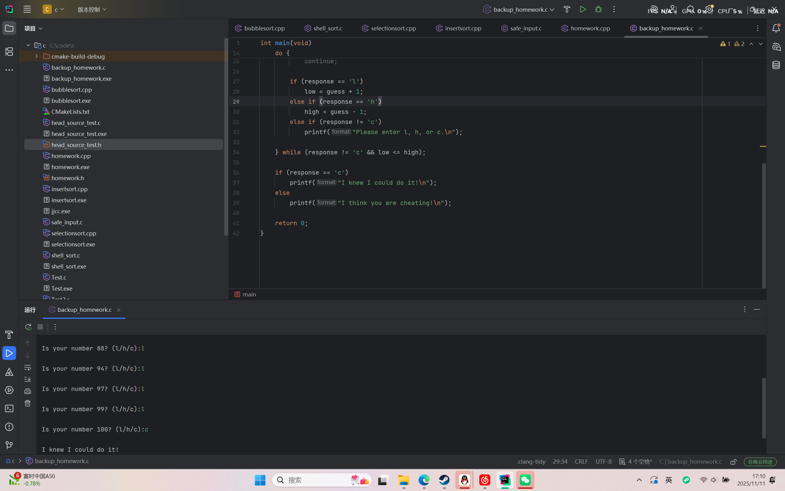This screenshot has height=491, width=785.
Task: Toggle scroll to end in console
Action: coord(28,379)
